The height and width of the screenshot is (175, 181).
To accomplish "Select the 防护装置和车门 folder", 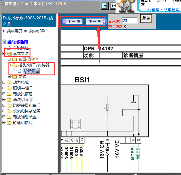I will (x=27, y=105).
